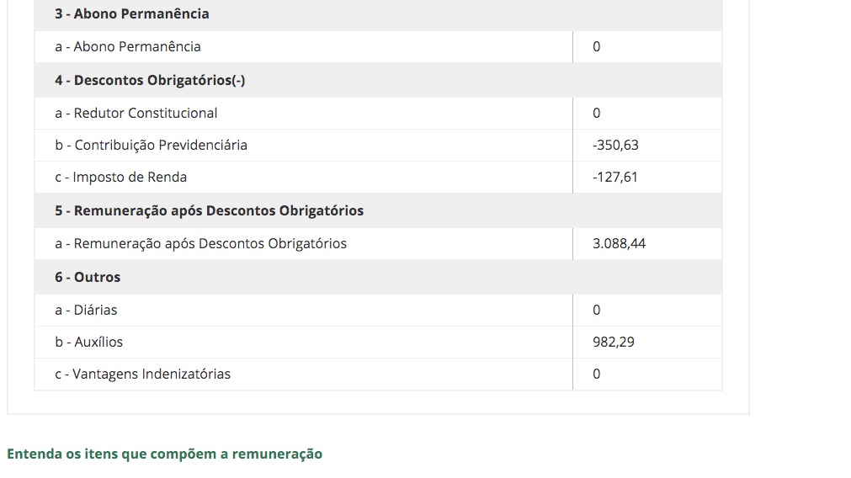The height and width of the screenshot is (478, 851).
Task: Click the 'a - Redutor Constitucional' row label
Action: point(136,113)
